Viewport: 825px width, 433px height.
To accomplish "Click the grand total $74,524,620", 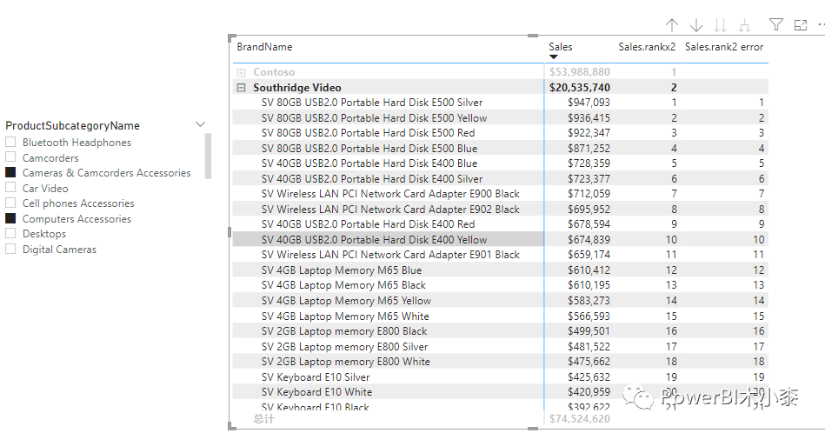I will [x=580, y=419].
